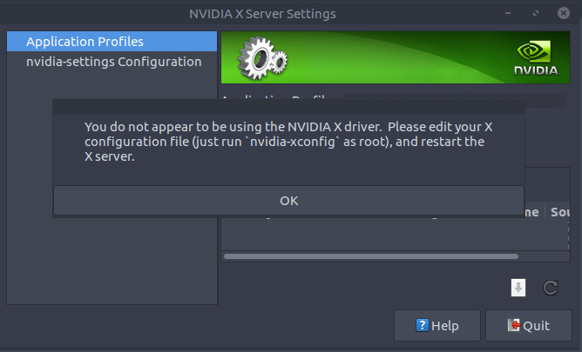The width and height of the screenshot is (582, 352).
Task: Click the downward arrow save icon
Action: pos(518,288)
